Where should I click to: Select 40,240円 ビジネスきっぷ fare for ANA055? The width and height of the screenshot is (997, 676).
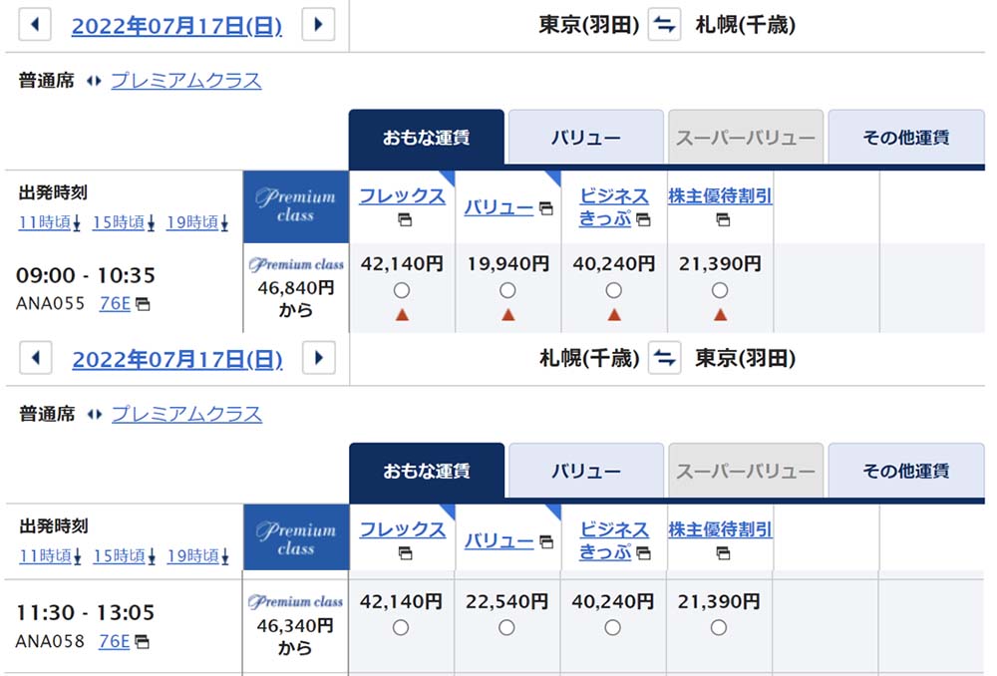tap(613, 290)
